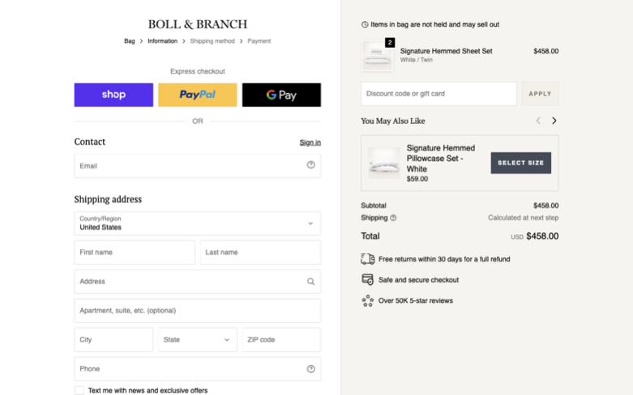
Task: Click the Subtotal label
Action: click(x=374, y=206)
